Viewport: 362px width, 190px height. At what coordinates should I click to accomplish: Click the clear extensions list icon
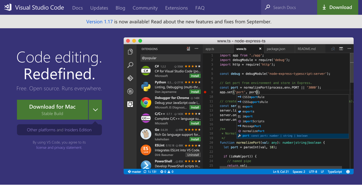pyautogui.click(x=188, y=49)
